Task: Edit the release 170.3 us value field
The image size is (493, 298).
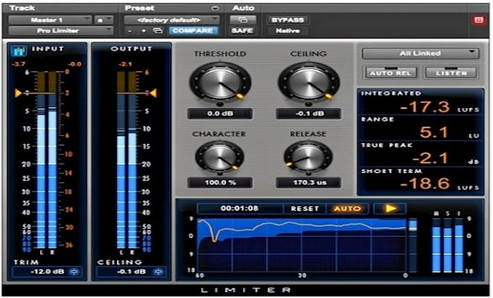Action: 309,183
